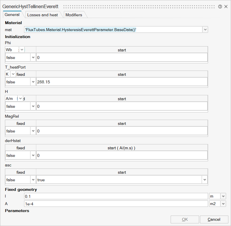Select the General tab
This screenshot has height=226, width=231.
click(12, 15)
